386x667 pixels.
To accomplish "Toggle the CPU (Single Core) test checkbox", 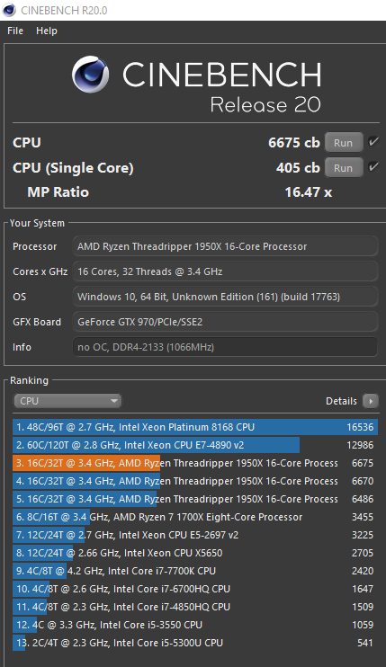I will click(373, 167).
